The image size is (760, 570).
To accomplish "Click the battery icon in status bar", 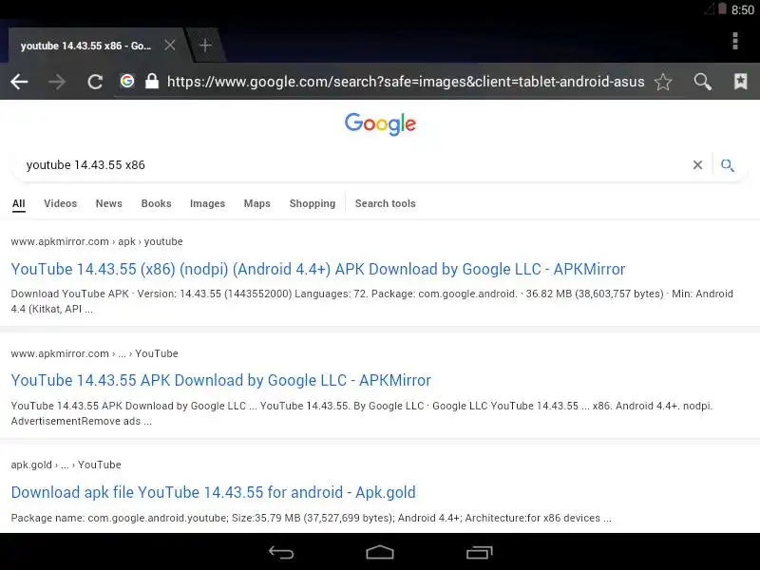I will [x=722, y=9].
